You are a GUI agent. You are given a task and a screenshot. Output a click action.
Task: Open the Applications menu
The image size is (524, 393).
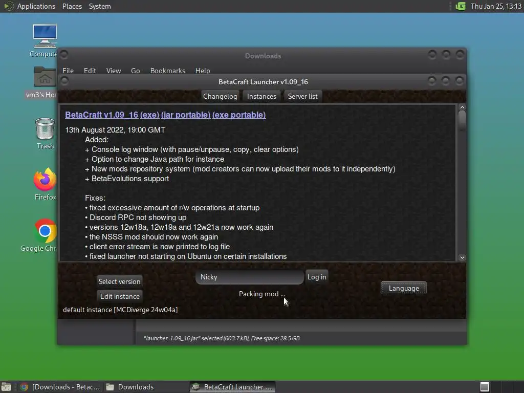pyautogui.click(x=36, y=6)
